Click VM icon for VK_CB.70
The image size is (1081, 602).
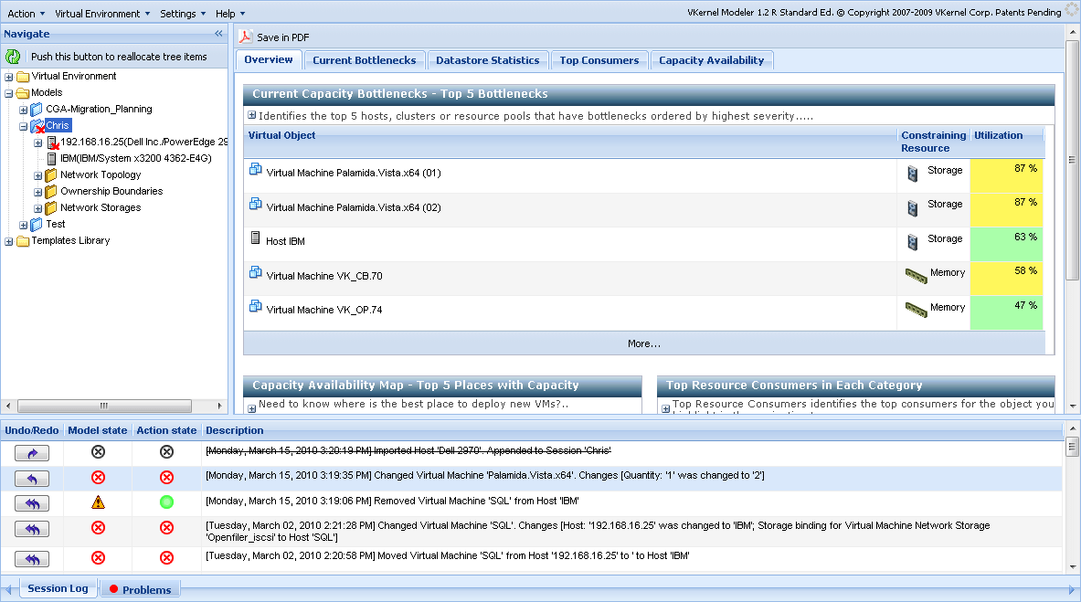tap(255, 271)
